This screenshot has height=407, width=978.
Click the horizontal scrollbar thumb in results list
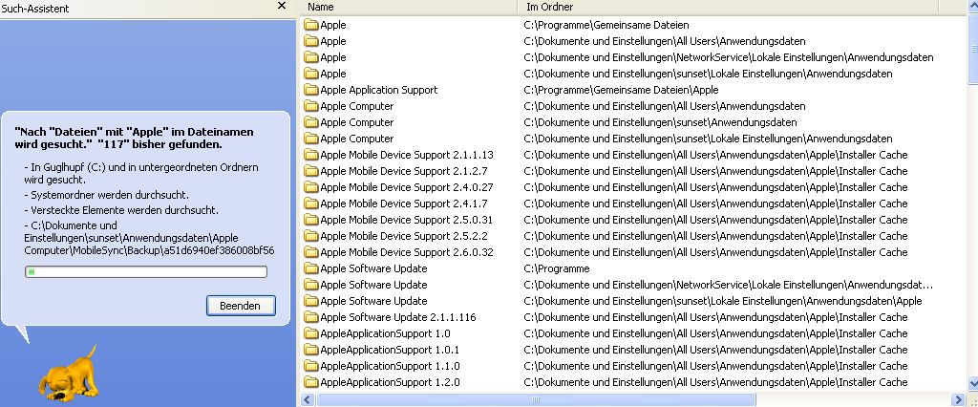click(x=534, y=399)
